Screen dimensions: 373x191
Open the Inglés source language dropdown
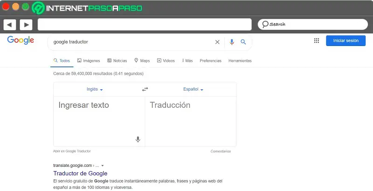pyautogui.click(x=95, y=89)
